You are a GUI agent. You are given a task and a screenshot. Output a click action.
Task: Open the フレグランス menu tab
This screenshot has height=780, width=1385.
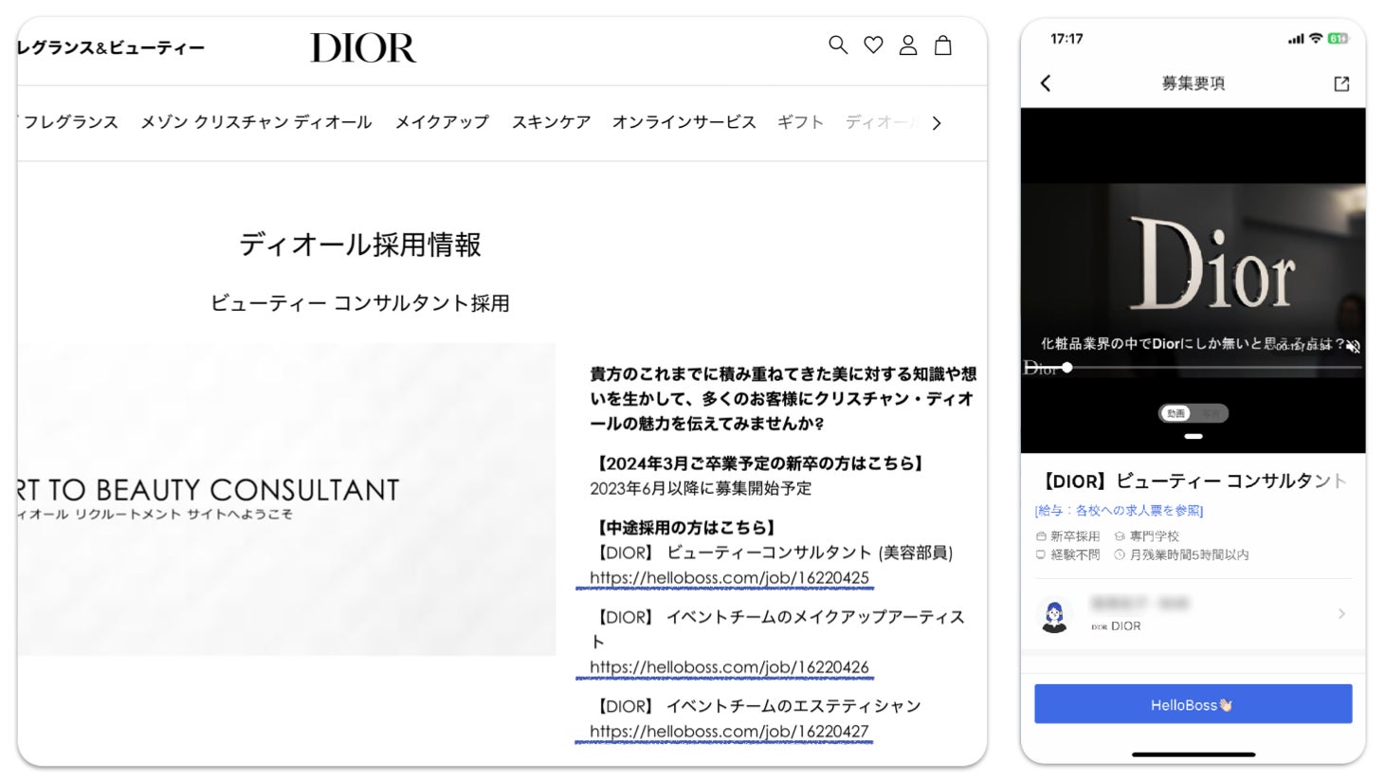pos(70,122)
